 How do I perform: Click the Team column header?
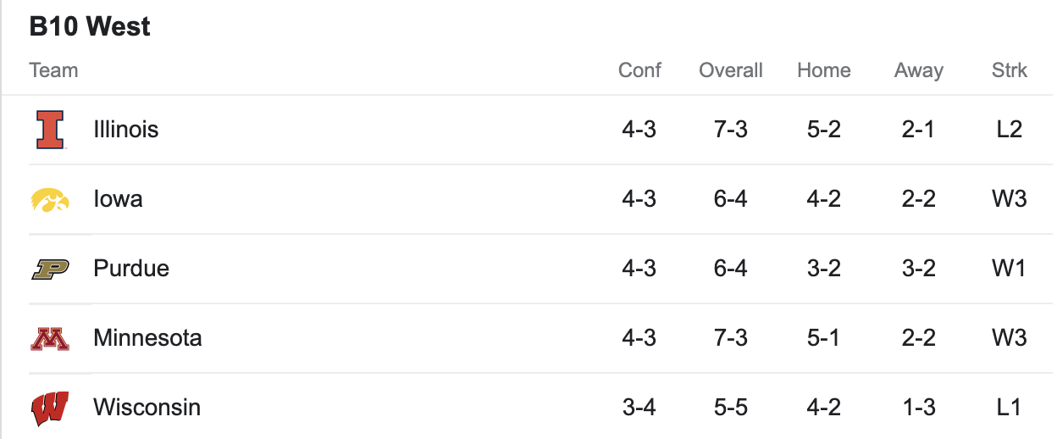pyautogui.click(x=53, y=70)
